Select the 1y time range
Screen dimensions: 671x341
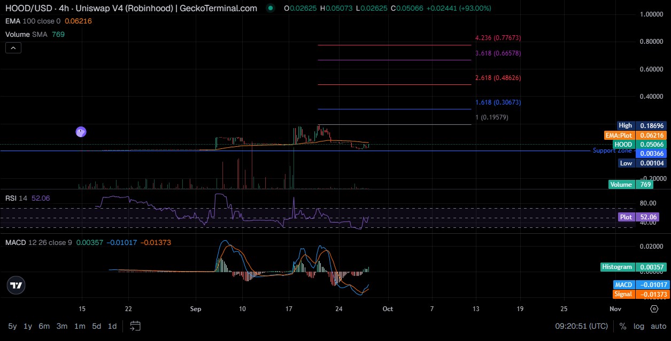(x=28, y=326)
